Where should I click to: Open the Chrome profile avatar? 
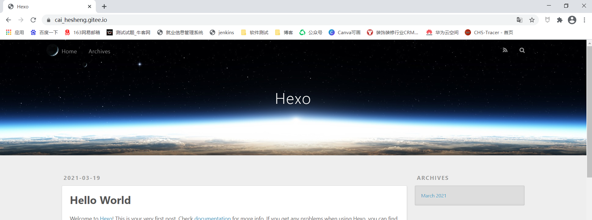(572, 20)
